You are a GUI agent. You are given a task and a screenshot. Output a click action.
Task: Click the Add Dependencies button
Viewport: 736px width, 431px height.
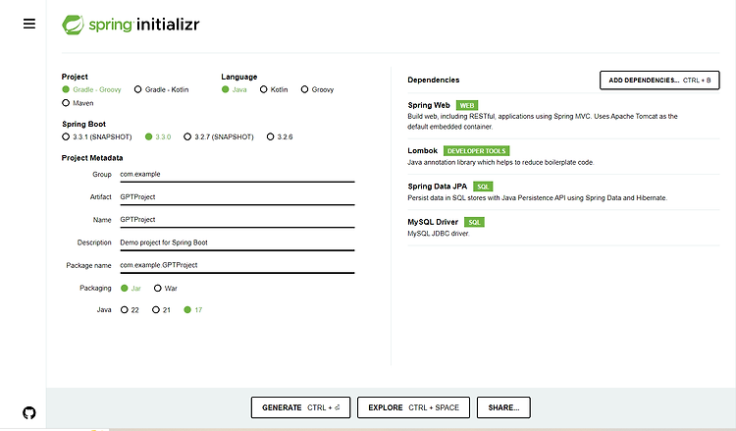point(659,81)
